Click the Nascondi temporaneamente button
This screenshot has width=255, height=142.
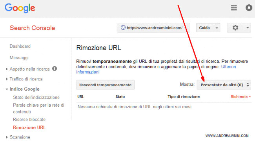pyautogui.click(x=106, y=85)
